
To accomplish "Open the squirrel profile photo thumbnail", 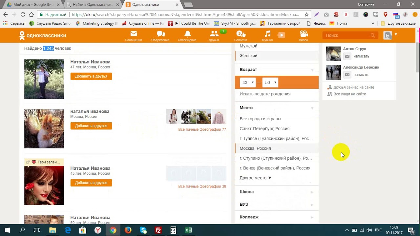I will pyautogui.click(x=44, y=129).
